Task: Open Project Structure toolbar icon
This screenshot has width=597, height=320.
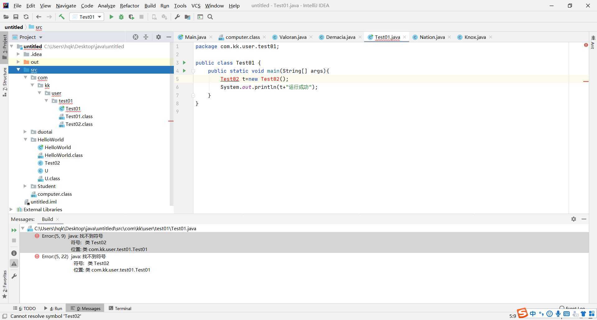Action: point(187,17)
